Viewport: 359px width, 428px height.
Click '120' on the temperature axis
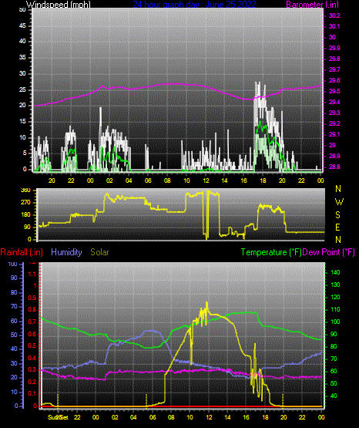[x=335, y=297]
